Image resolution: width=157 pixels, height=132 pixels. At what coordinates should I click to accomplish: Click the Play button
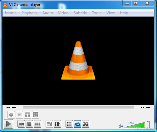(8, 124)
